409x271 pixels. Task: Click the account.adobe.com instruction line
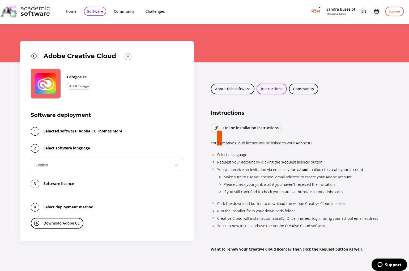[283, 192]
